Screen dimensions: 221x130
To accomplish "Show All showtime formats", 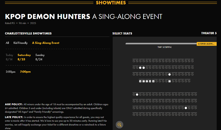I will [x=7, y=43].
